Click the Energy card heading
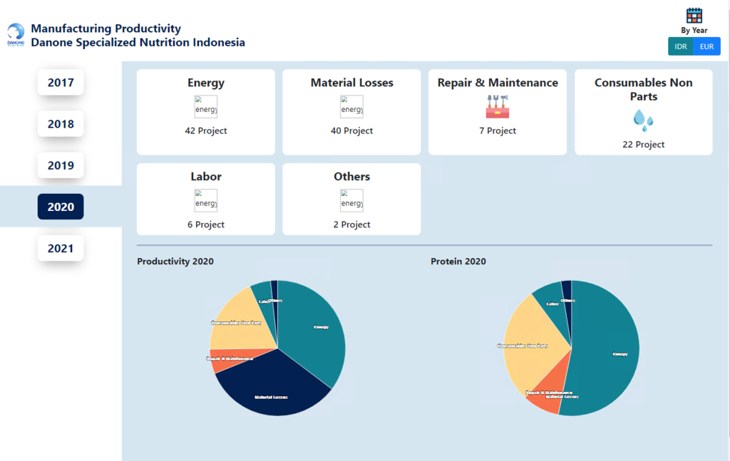The width and height of the screenshot is (730, 461). pos(206,83)
